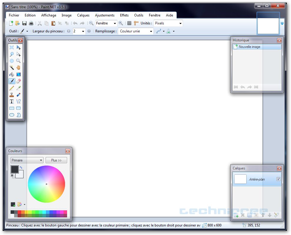This screenshot has width=291, height=235.
Task: Choose the Magic Wand tool
Action: coord(11,68)
